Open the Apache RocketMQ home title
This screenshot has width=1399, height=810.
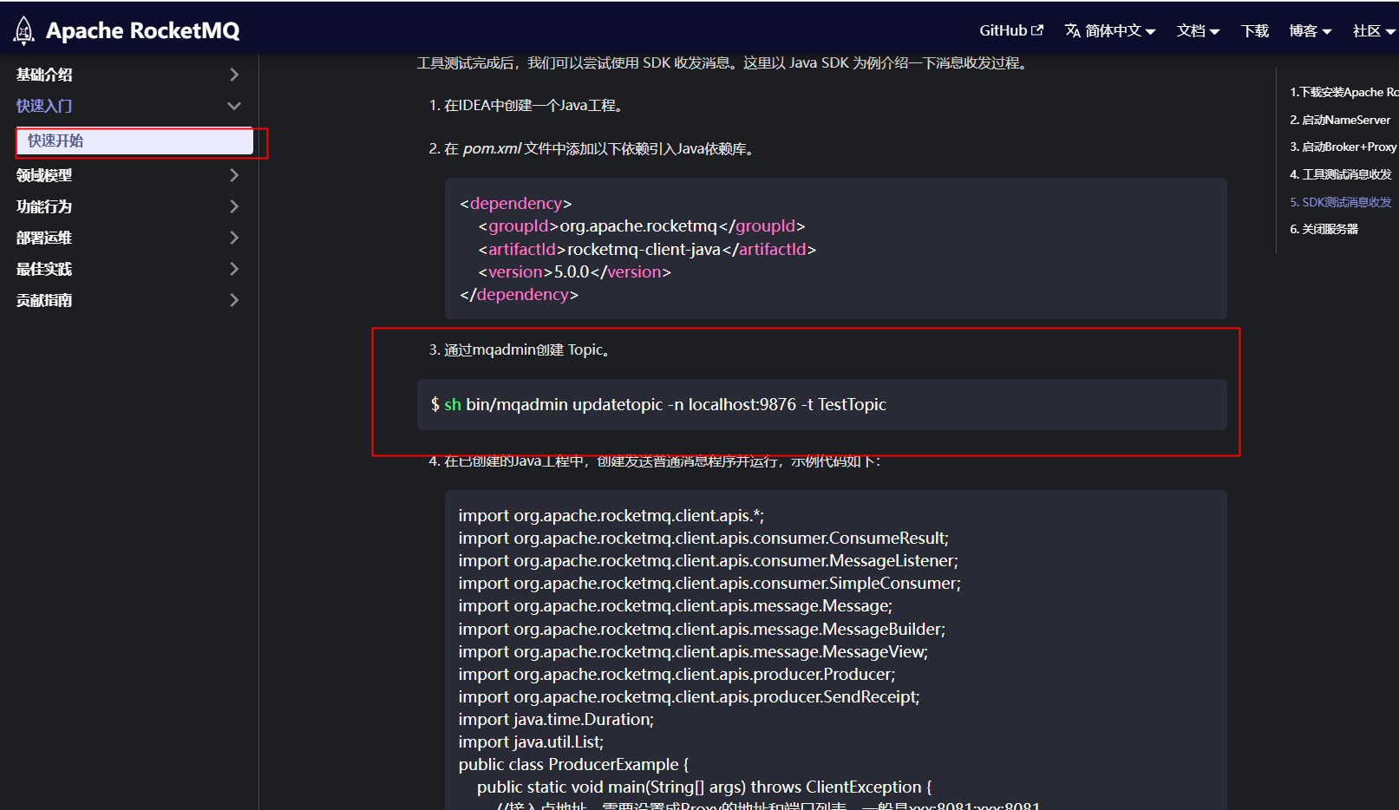[x=142, y=30]
